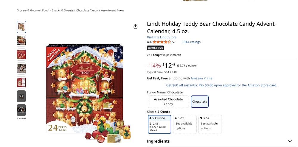Open Snacks & Sweets breadcrumb

tap(62, 10)
